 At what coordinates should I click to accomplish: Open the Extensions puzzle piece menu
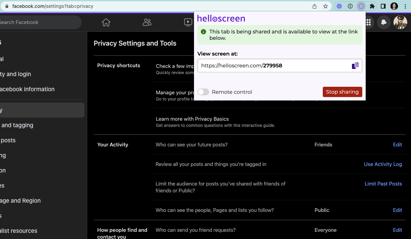coord(372,6)
